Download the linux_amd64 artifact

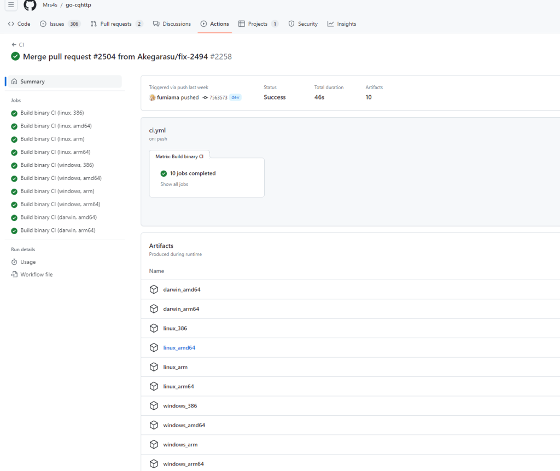(x=179, y=348)
